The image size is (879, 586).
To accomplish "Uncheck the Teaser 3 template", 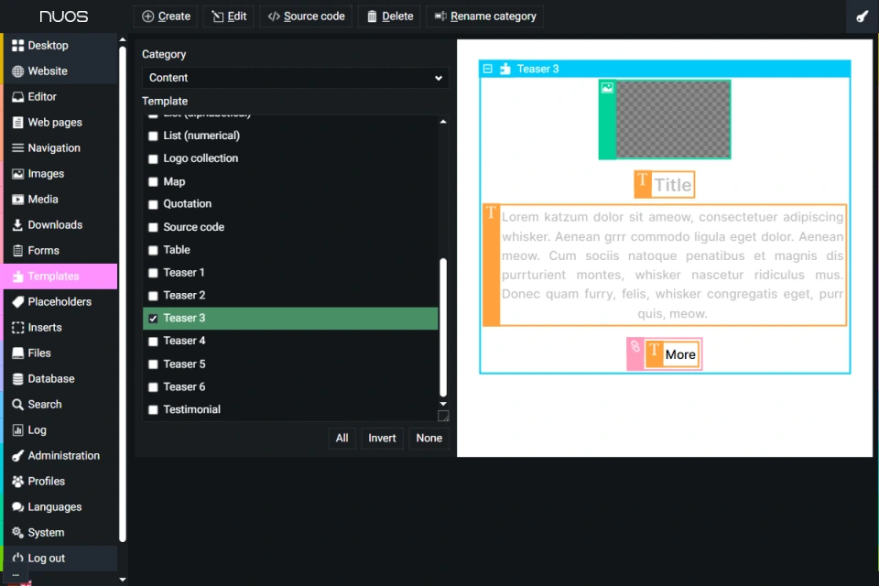I will [x=153, y=318].
